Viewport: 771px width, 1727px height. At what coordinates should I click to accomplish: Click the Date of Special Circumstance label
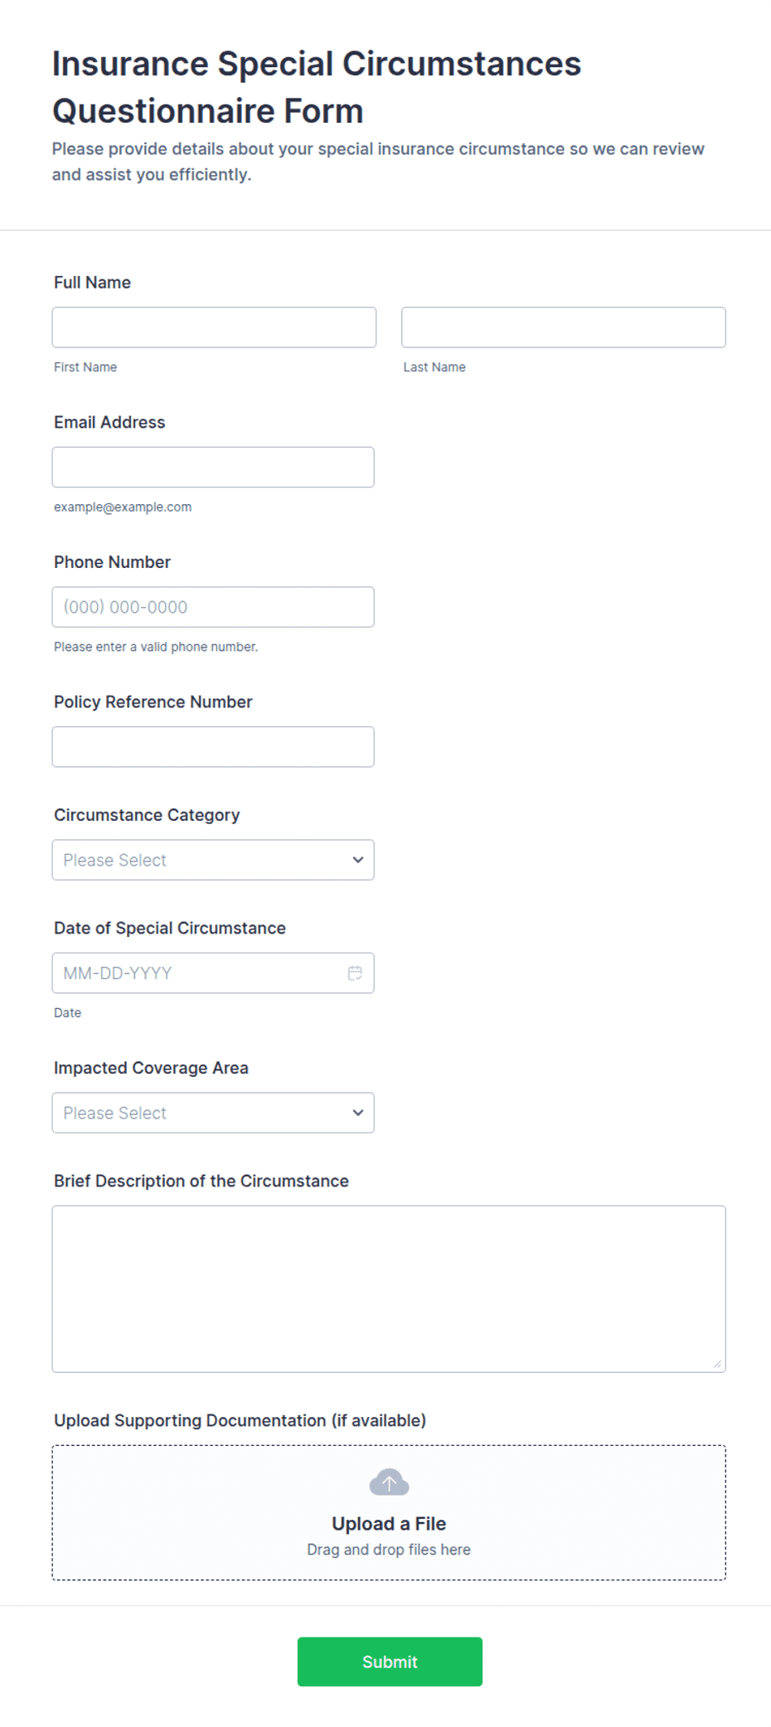click(170, 929)
